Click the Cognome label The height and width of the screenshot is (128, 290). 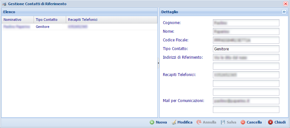pyautogui.click(x=172, y=23)
